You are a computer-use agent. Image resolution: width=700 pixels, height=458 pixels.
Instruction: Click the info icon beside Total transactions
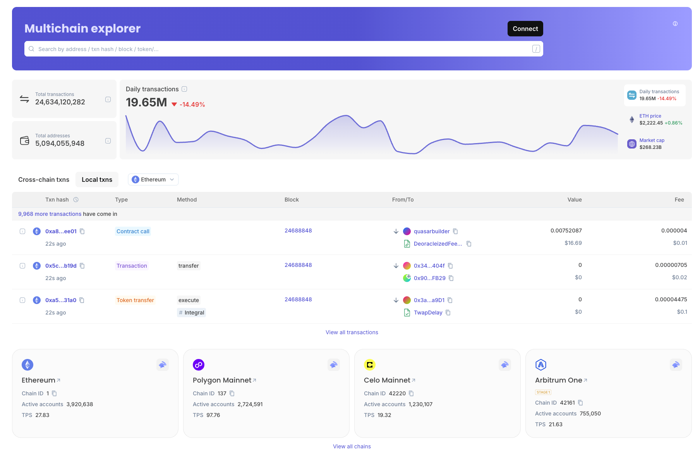108,99
